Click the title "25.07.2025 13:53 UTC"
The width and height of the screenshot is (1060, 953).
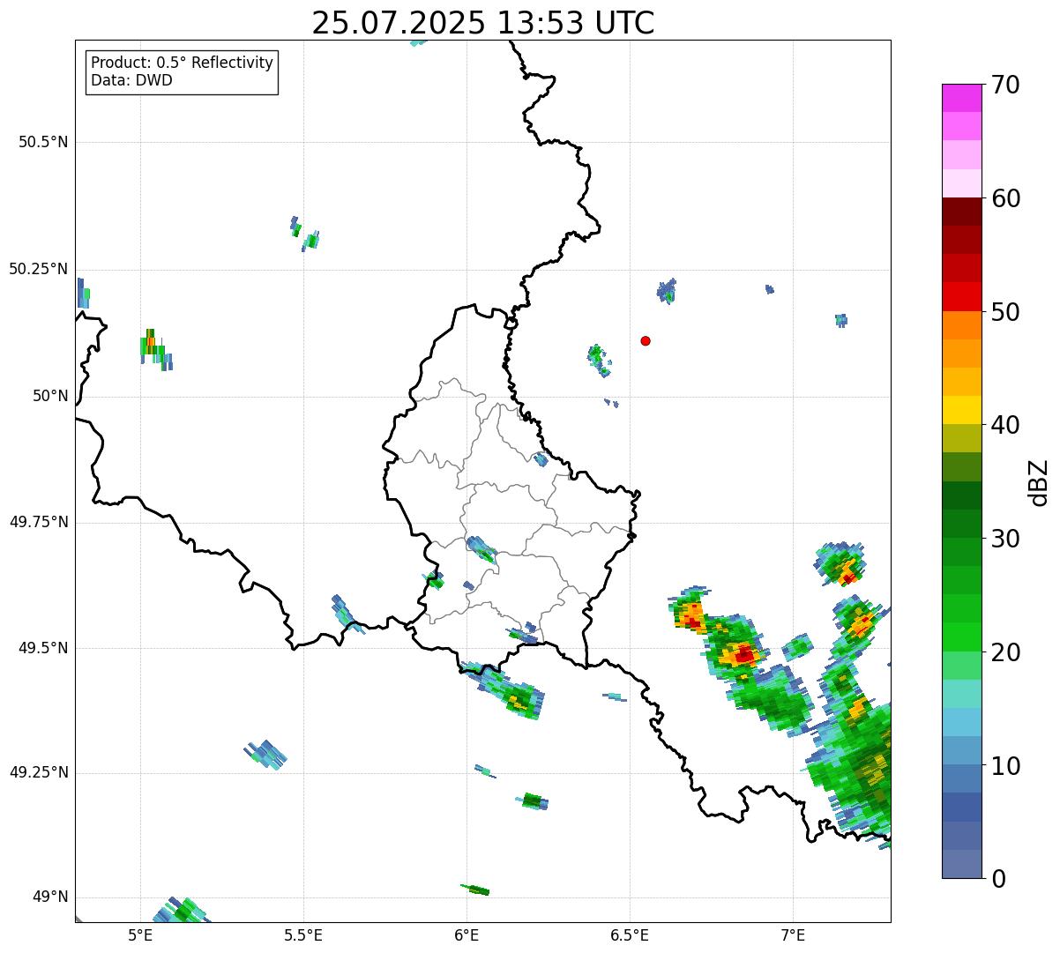(x=483, y=22)
